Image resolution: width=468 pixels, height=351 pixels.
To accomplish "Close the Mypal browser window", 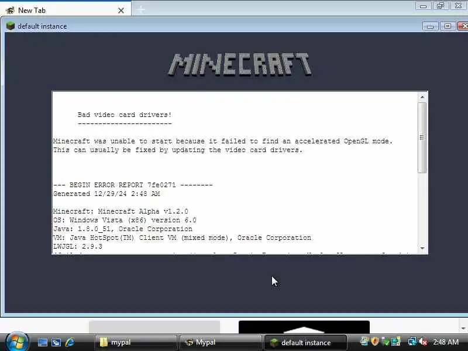I will (x=458, y=6).
